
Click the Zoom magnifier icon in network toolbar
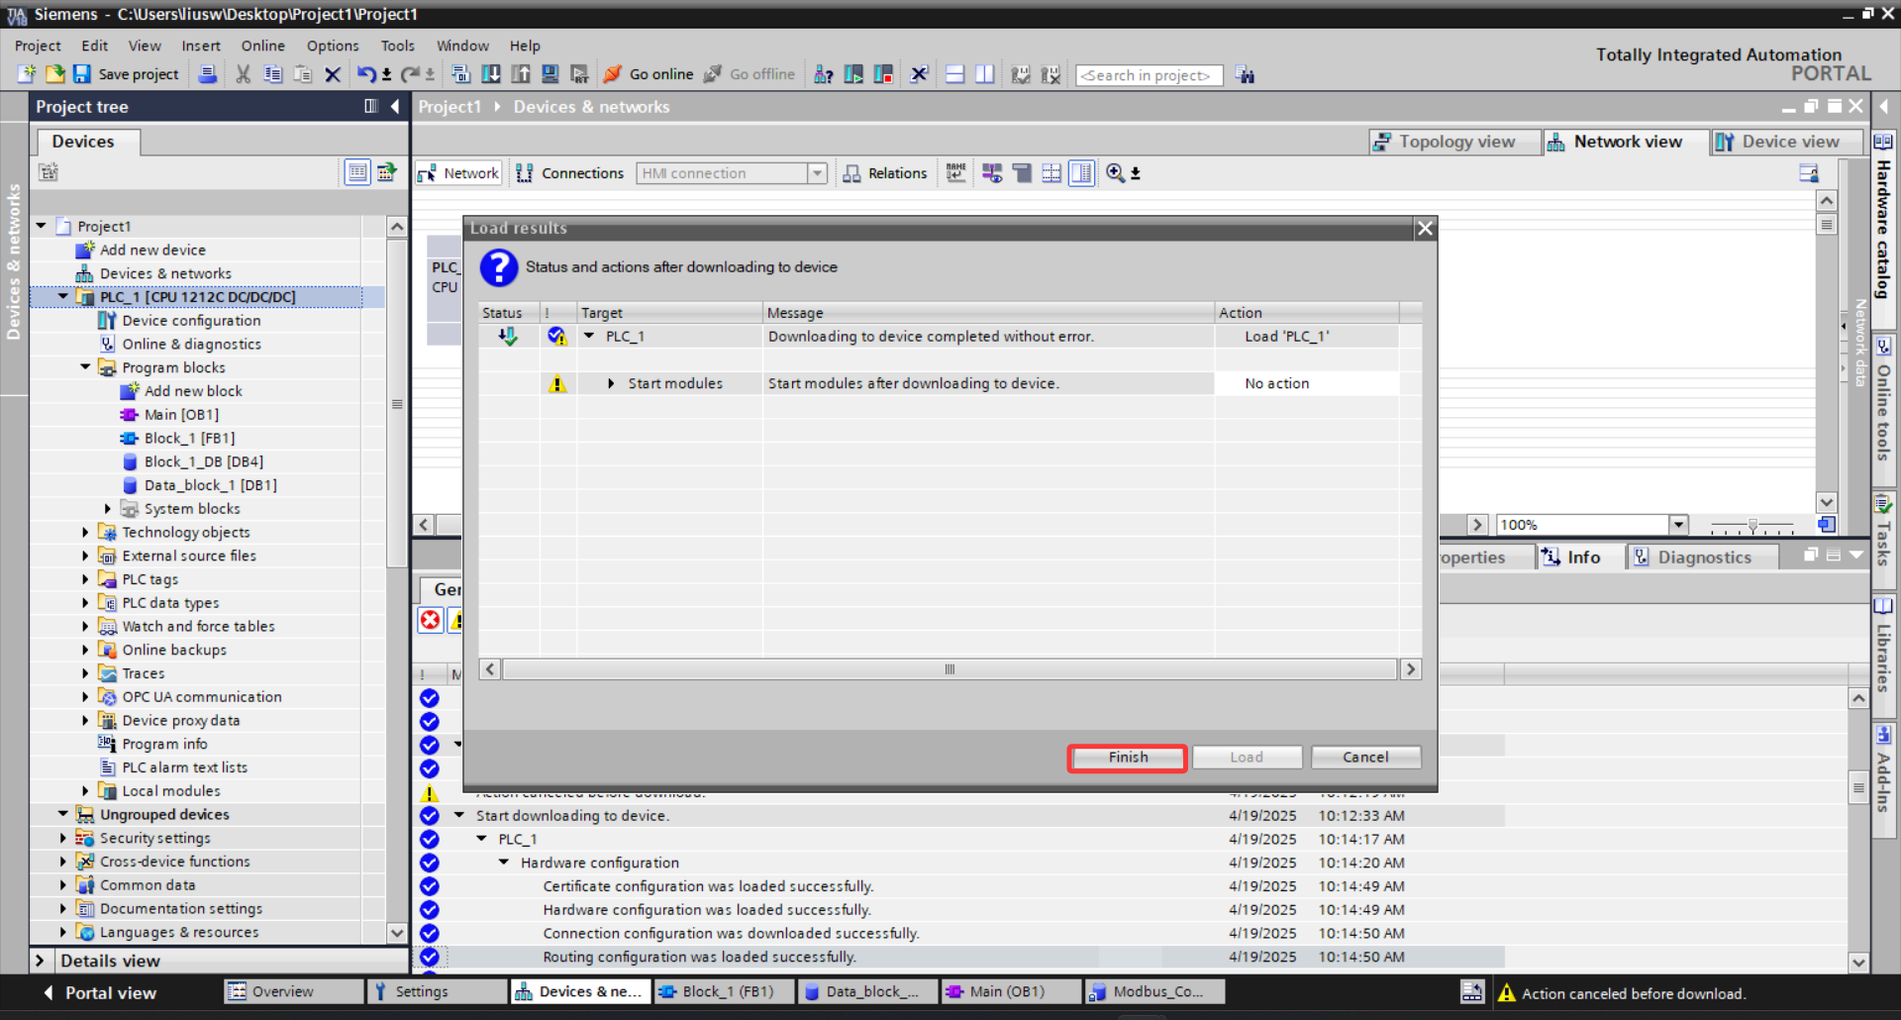tap(1115, 173)
